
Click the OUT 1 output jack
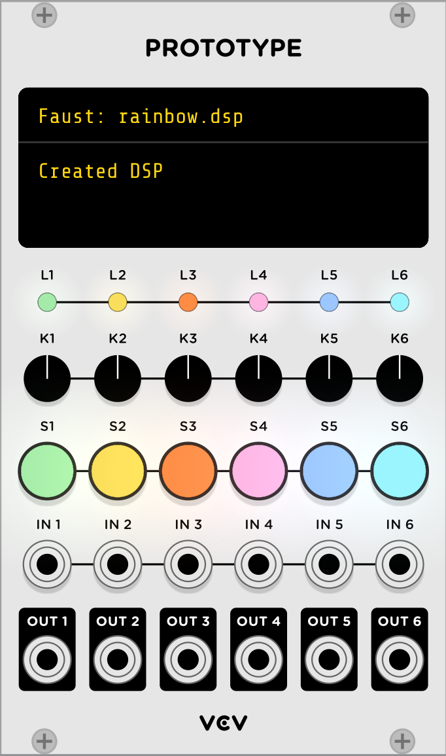point(47,659)
